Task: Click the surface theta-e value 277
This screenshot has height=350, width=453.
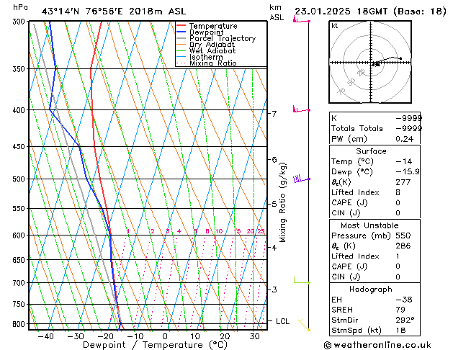Action: (403, 182)
